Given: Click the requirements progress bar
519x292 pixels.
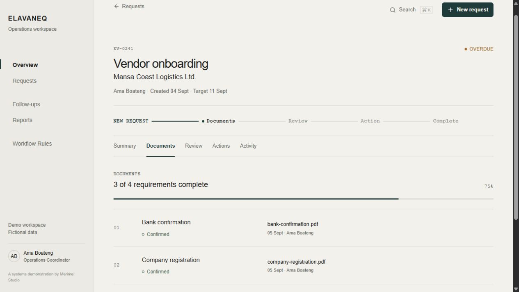Looking at the screenshot, I should click(x=304, y=199).
